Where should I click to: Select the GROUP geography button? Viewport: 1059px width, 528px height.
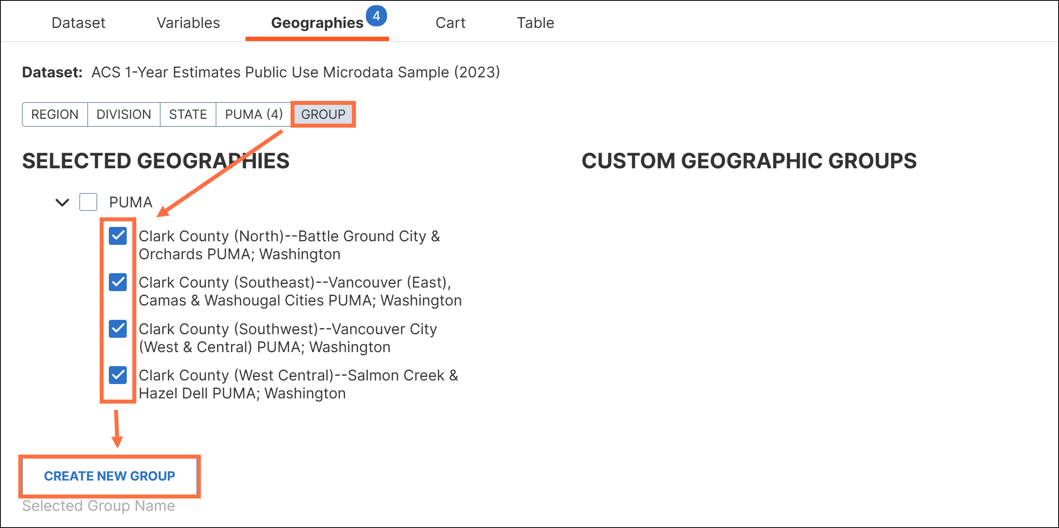pyautogui.click(x=323, y=114)
